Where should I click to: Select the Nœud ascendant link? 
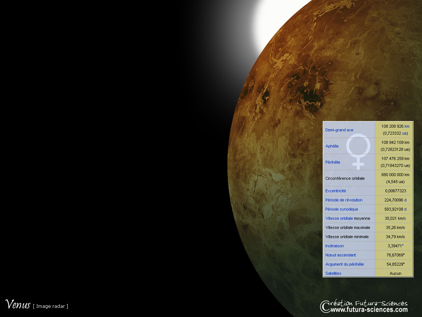click(x=340, y=255)
